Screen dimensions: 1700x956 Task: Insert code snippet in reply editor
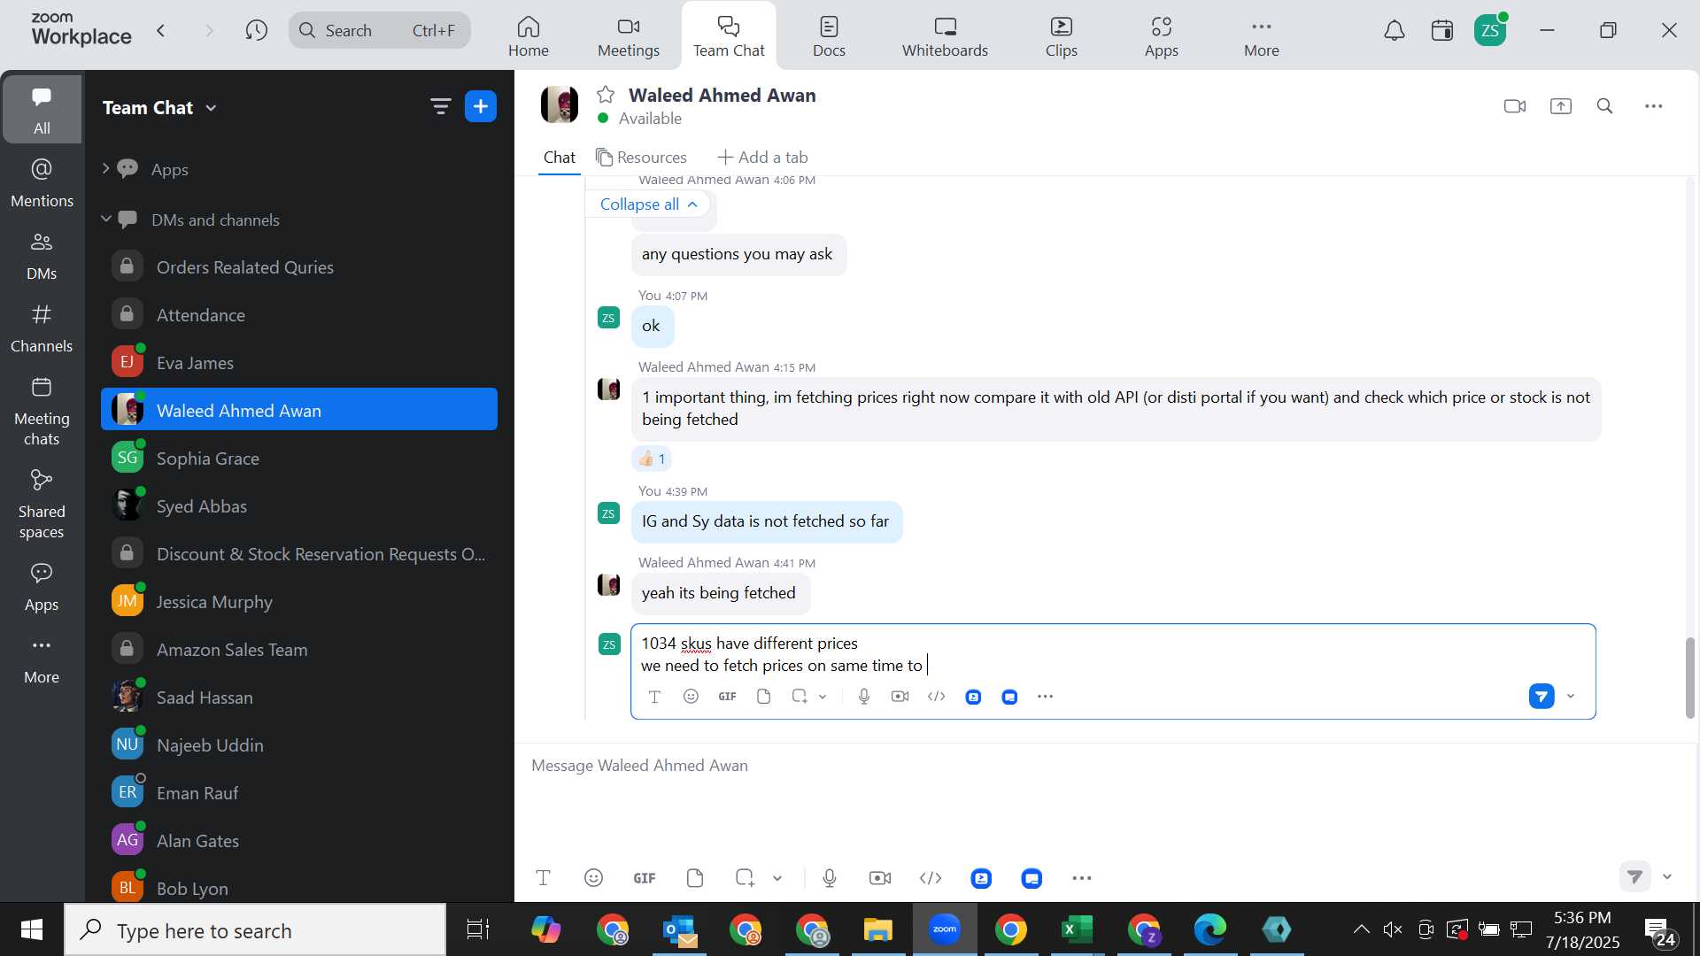(x=937, y=697)
